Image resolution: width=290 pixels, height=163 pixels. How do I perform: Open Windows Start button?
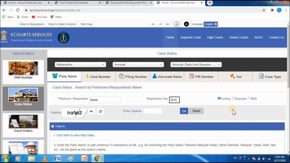point(5,158)
